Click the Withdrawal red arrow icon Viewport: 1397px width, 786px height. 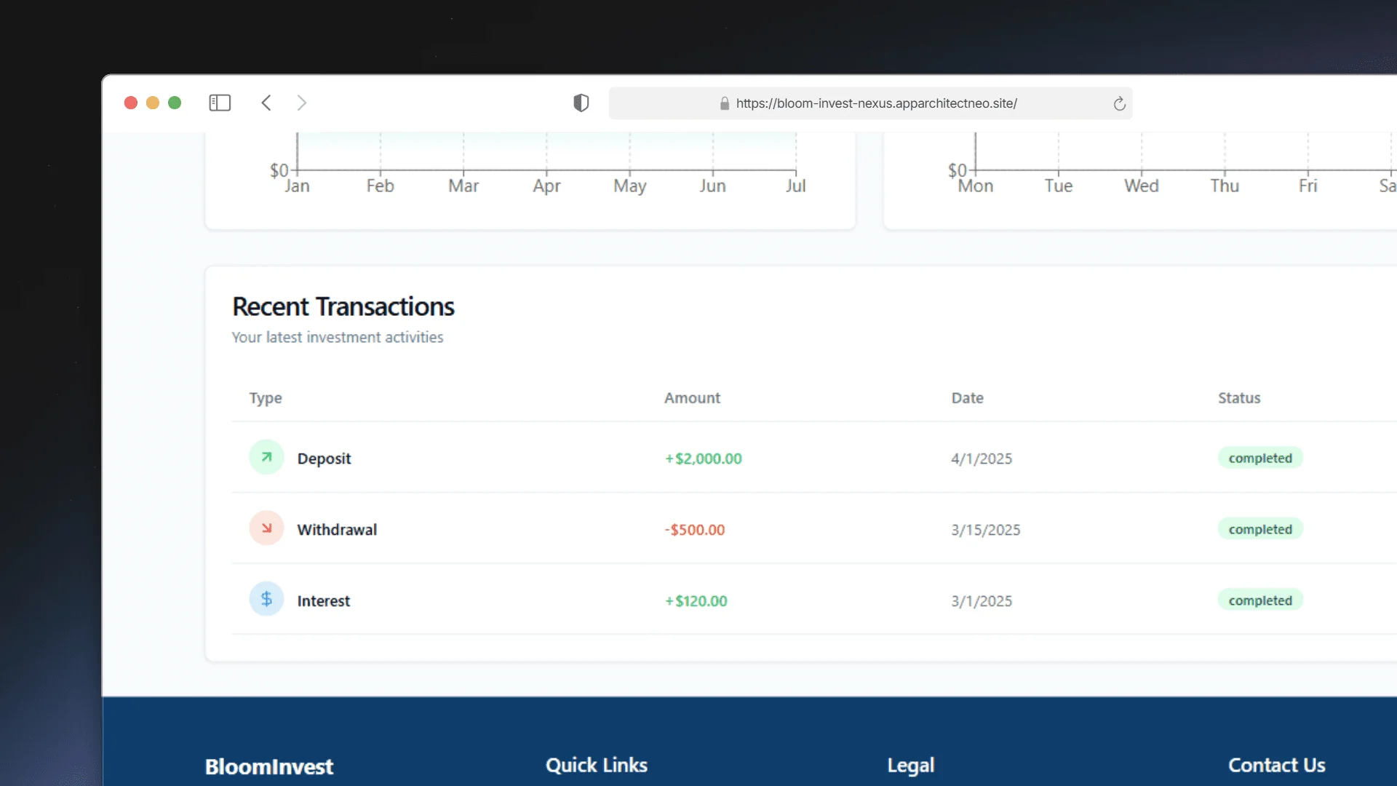tap(266, 529)
